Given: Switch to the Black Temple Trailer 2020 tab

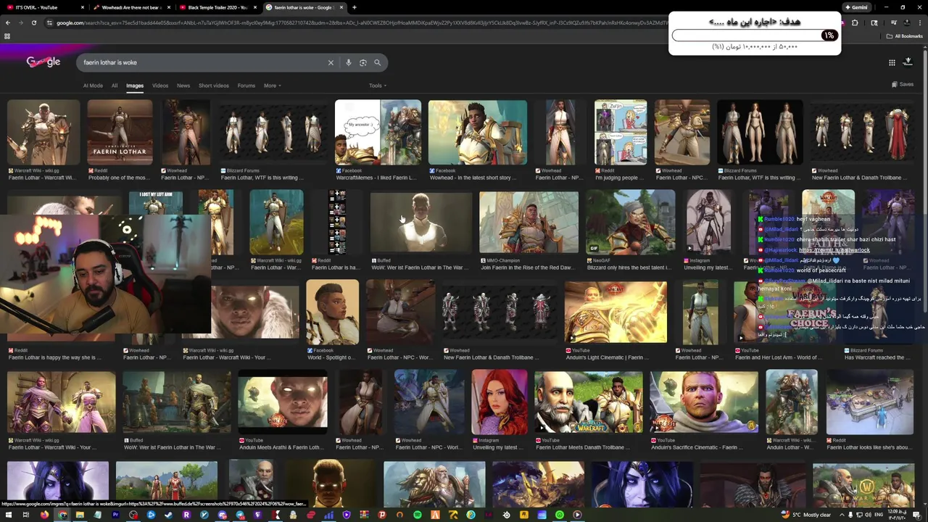Looking at the screenshot, I should click(217, 7).
